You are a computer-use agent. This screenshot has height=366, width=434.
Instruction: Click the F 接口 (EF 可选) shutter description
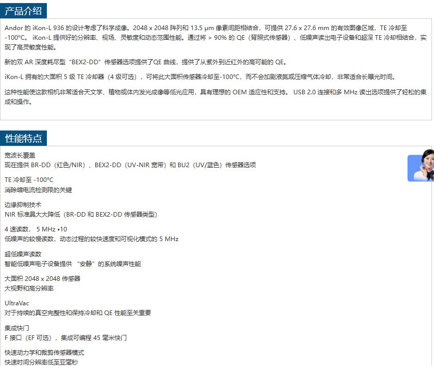[66, 338]
